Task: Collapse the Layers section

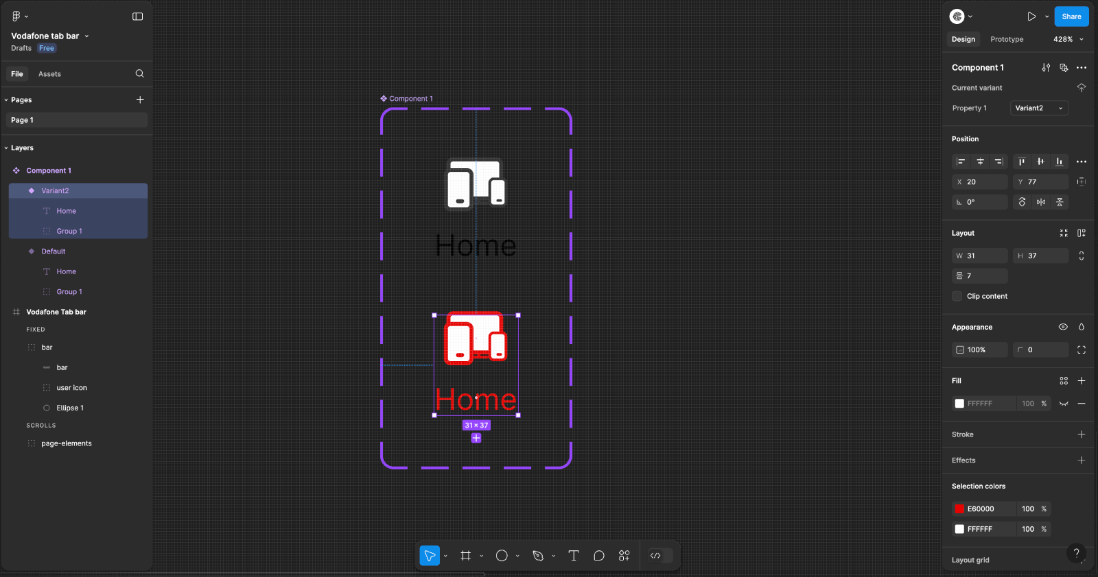Action: tap(6, 148)
